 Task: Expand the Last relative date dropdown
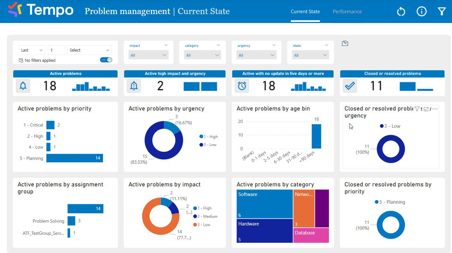[x=32, y=50]
